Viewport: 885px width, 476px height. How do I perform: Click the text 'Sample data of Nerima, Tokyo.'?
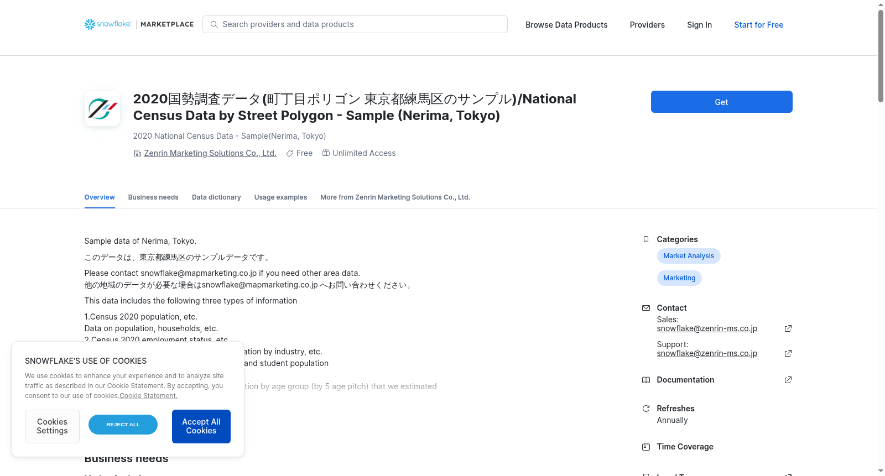[140, 241]
